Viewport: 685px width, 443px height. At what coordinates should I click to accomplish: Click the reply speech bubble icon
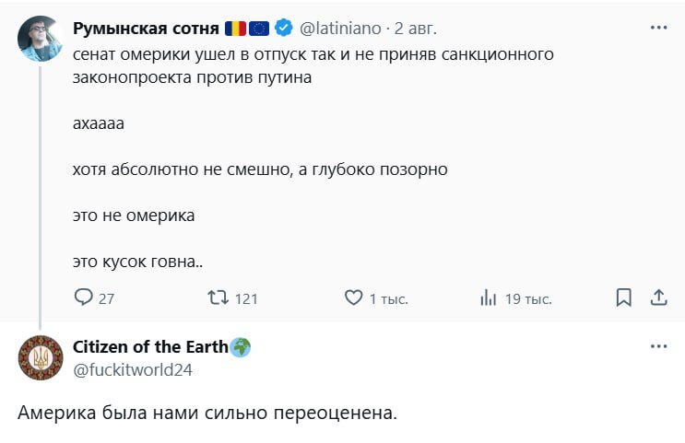tap(84, 297)
